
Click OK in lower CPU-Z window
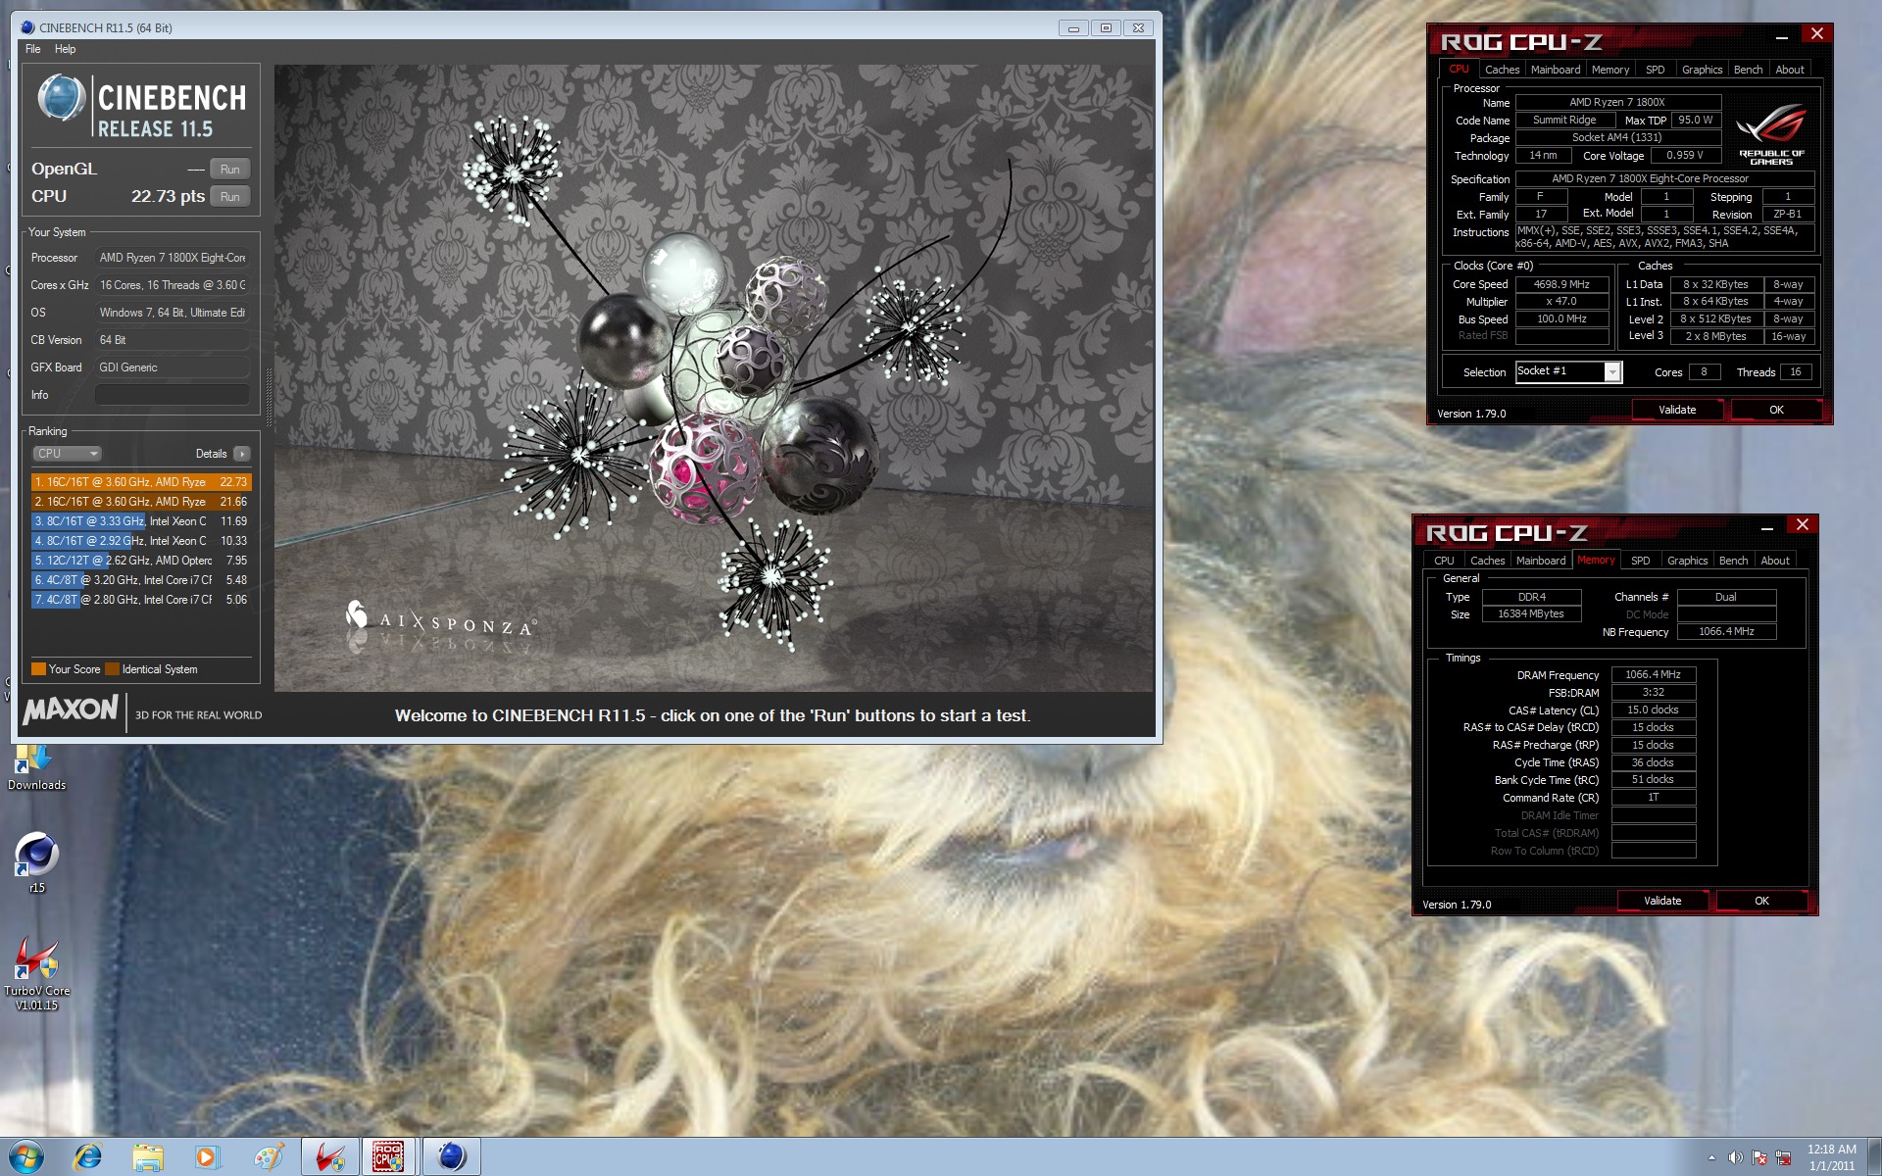[1761, 901]
